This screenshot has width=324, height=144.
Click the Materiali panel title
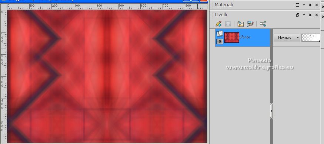coord(224,5)
